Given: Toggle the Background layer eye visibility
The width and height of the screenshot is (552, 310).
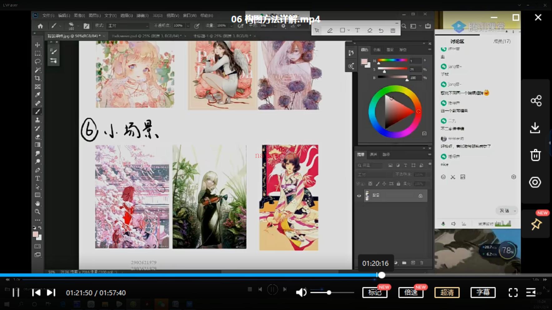Looking at the screenshot, I should click(359, 196).
